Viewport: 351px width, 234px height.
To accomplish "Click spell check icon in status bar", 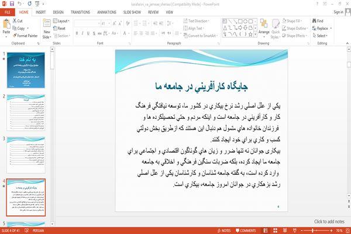I will click(x=26, y=230).
